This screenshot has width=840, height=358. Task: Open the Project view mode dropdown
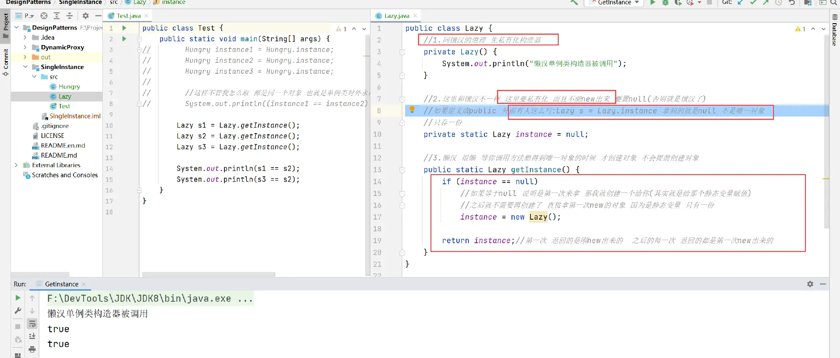click(x=25, y=16)
